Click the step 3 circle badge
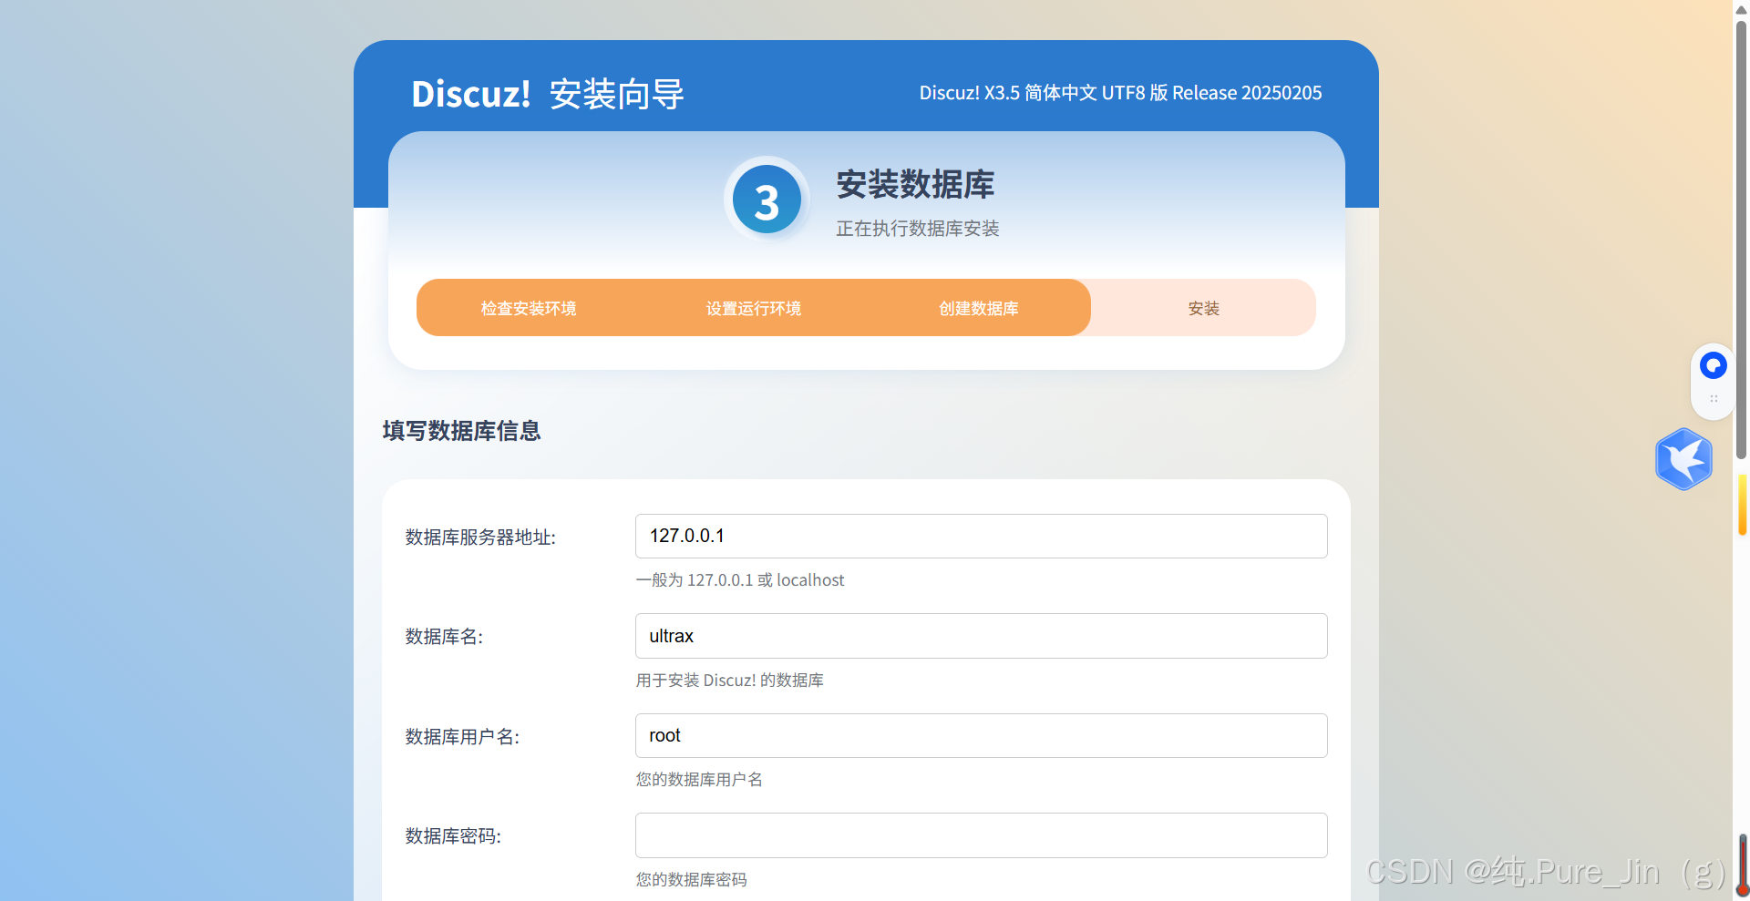This screenshot has width=1750, height=901. click(x=767, y=200)
